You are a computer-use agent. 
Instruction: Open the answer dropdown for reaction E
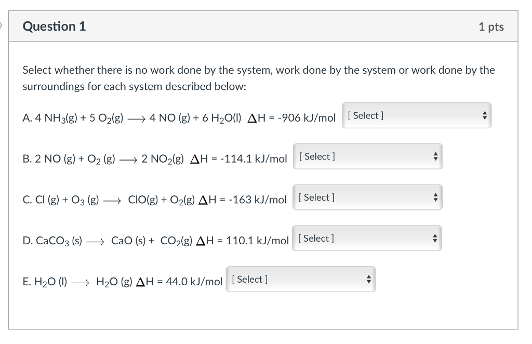300,279
